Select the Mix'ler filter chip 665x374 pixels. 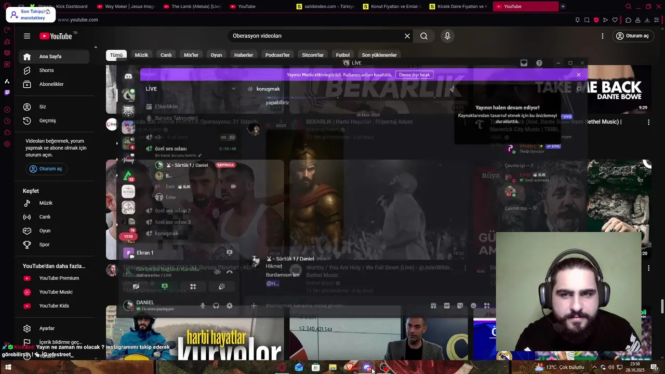[191, 55]
